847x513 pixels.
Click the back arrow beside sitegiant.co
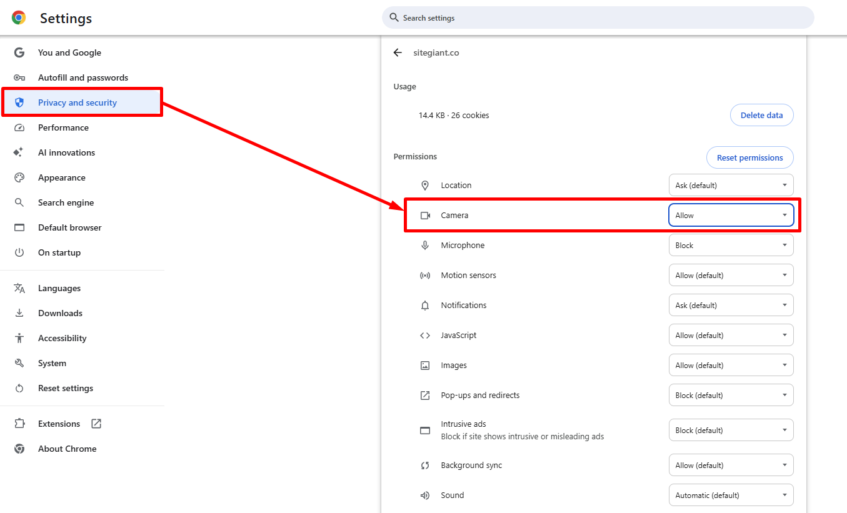398,53
